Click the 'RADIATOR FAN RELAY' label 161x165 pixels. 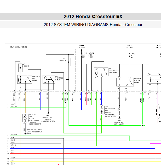36,78
